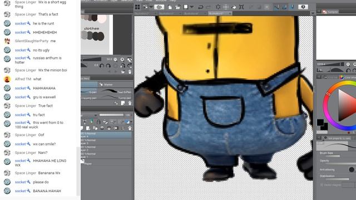Image resolution: width=356 pixels, height=200 pixels.
Task: Zoom out in the left Navigator panel
Action: pyautogui.click(x=115, y=59)
